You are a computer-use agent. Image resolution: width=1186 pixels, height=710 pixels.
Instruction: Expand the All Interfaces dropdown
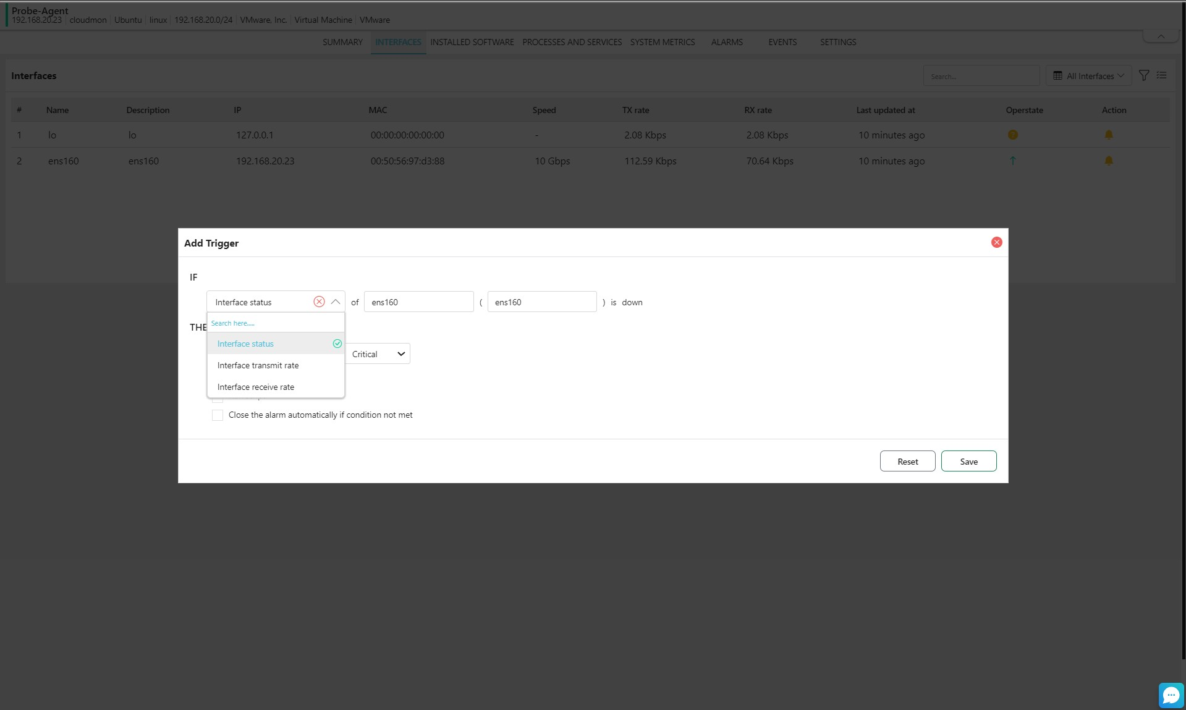tap(1088, 76)
